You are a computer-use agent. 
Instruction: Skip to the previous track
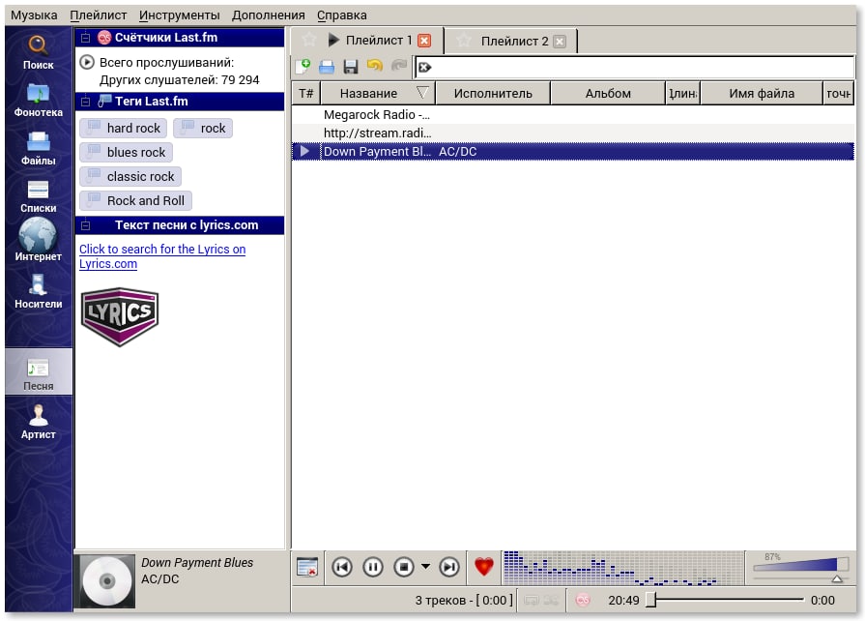[342, 567]
